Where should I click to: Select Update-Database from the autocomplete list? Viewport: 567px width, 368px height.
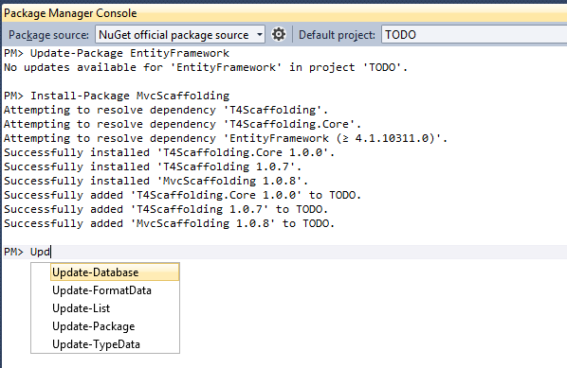115,272
